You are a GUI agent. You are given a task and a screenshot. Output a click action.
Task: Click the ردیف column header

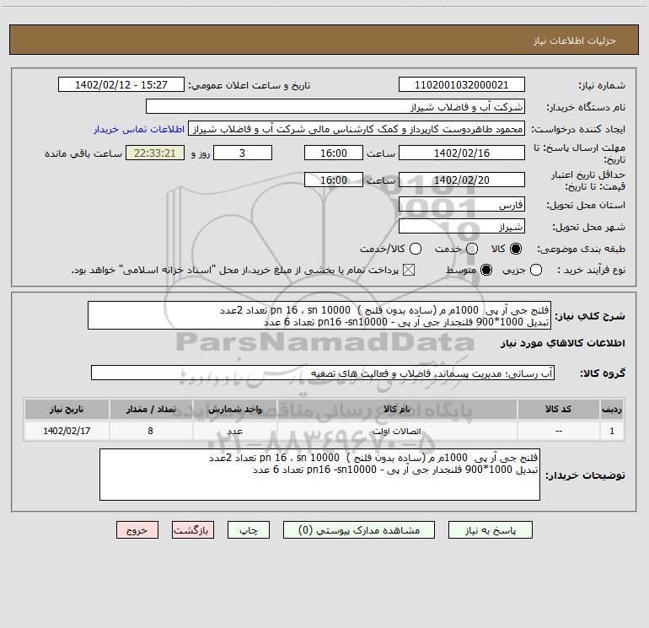coord(612,409)
